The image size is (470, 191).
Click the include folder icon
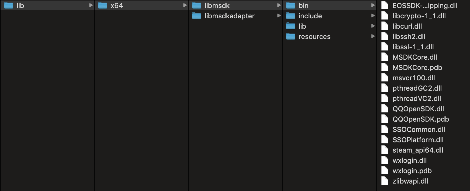[x=291, y=16]
